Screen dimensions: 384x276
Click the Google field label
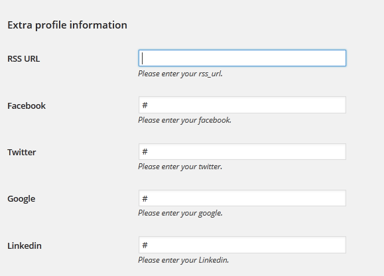coord(21,198)
